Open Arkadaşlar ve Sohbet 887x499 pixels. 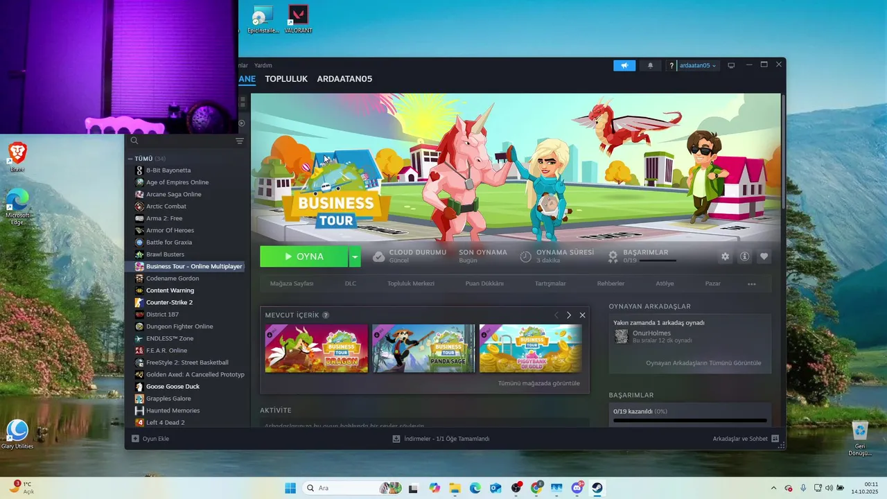(x=746, y=439)
